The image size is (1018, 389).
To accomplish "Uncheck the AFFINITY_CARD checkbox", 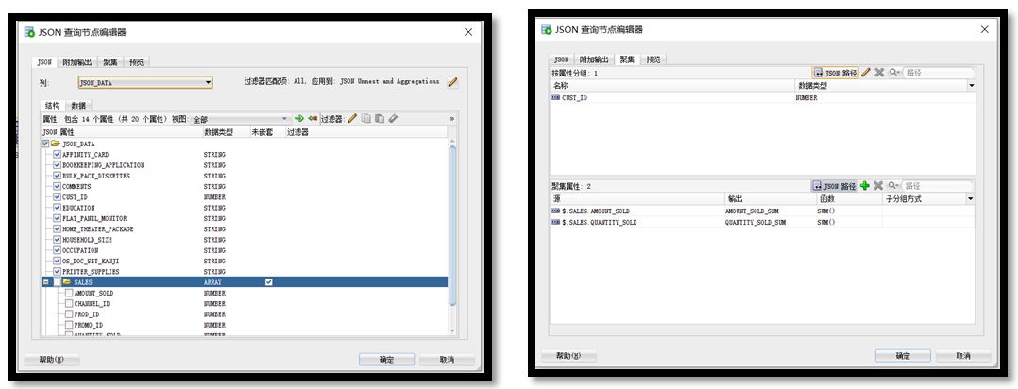I will click(x=57, y=155).
